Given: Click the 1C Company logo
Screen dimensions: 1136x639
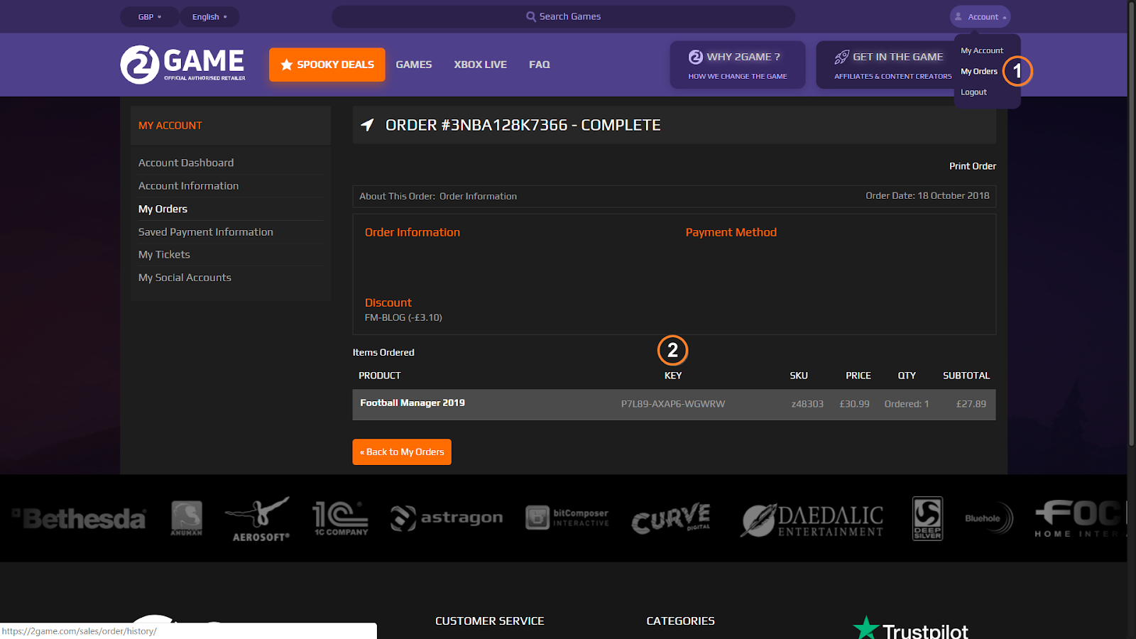Looking at the screenshot, I should click(341, 519).
